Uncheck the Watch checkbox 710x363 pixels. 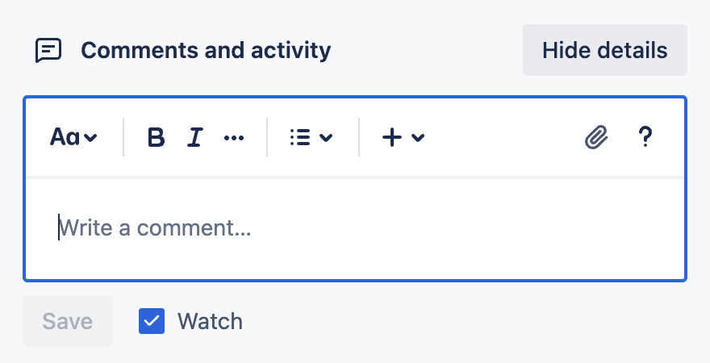click(152, 321)
